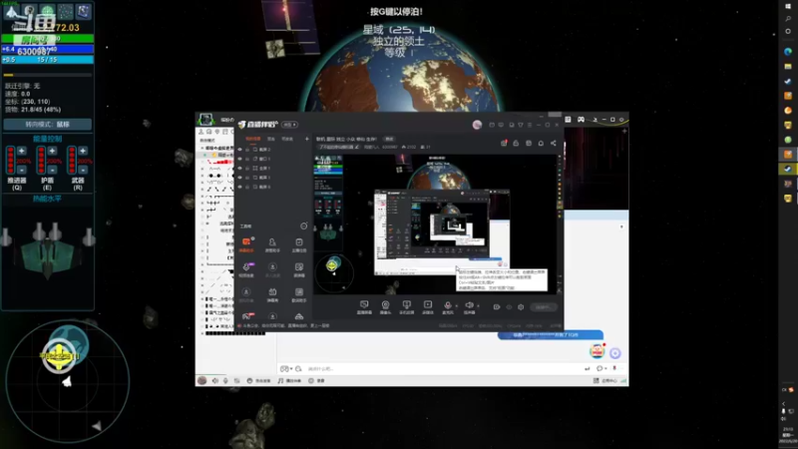Toggle visibility of the fifth source in the list
The image size is (798, 449).
point(240,187)
